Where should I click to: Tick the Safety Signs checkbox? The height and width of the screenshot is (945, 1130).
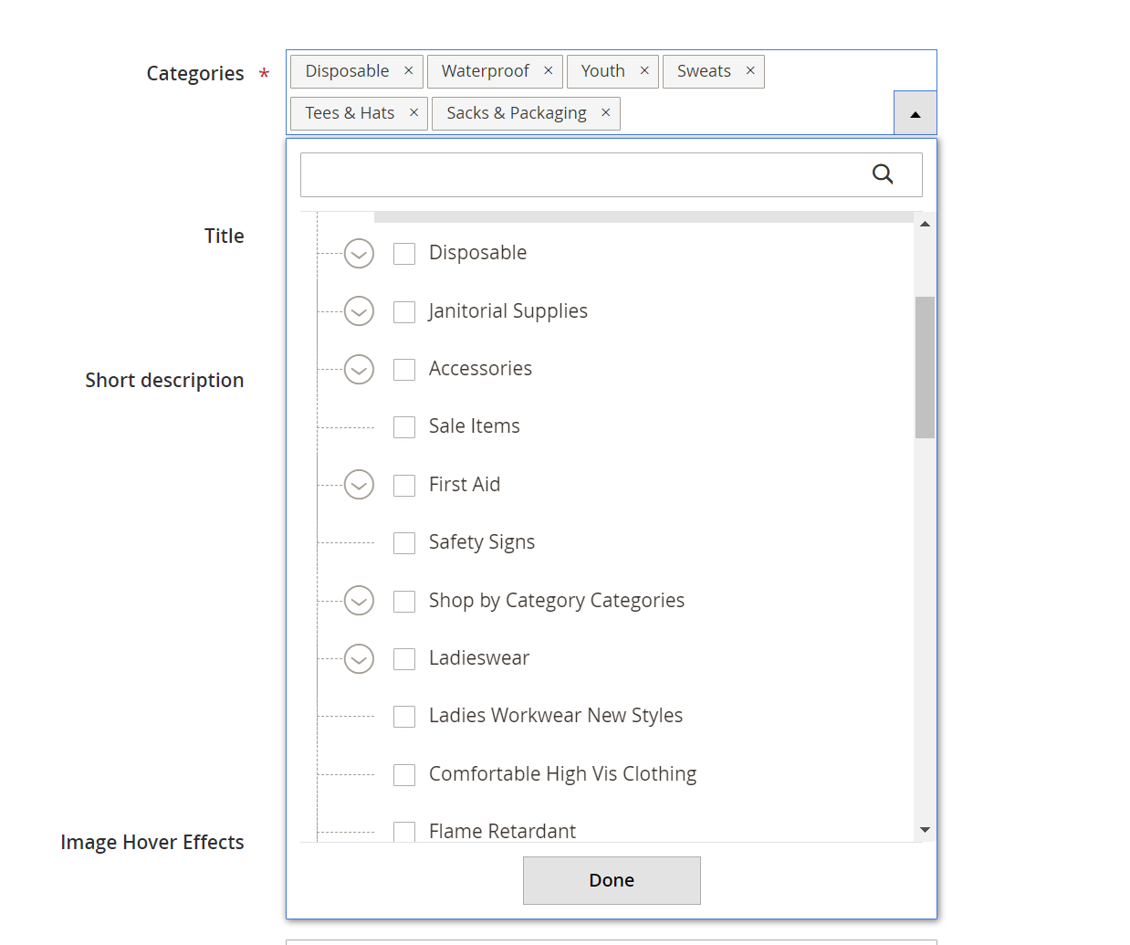point(404,543)
